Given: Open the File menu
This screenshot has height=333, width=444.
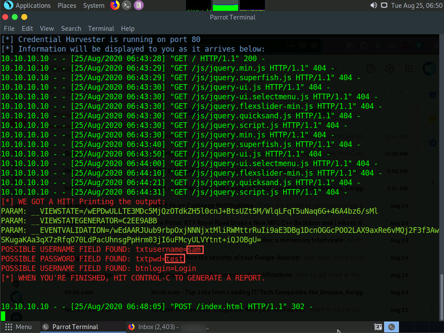Looking at the screenshot, I should click(x=10, y=29).
